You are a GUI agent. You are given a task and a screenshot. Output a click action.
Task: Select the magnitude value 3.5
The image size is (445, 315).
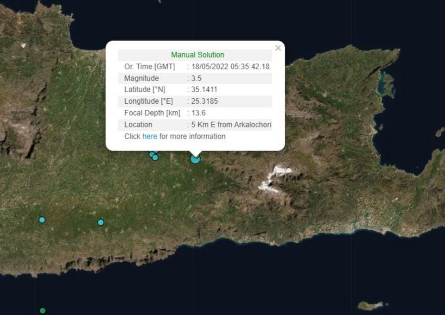coord(197,78)
